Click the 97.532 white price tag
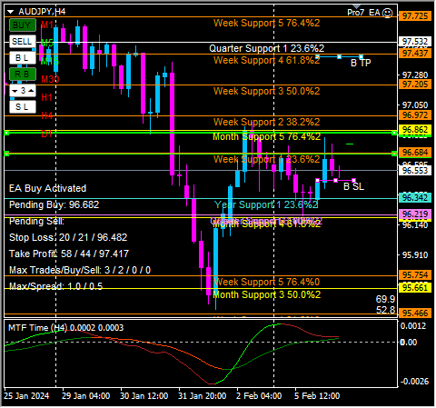The height and width of the screenshot is (408, 436). point(415,42)
